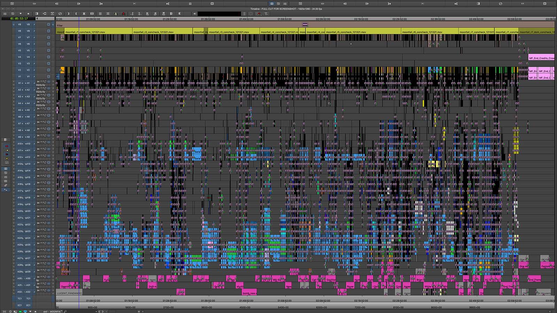Image resolution: width=557 pixels, height=313 pixels.
Task: Select the moonfall_r5_concheck_121321.mov clip
Action: pyautogui.click(x=363, y=32)
